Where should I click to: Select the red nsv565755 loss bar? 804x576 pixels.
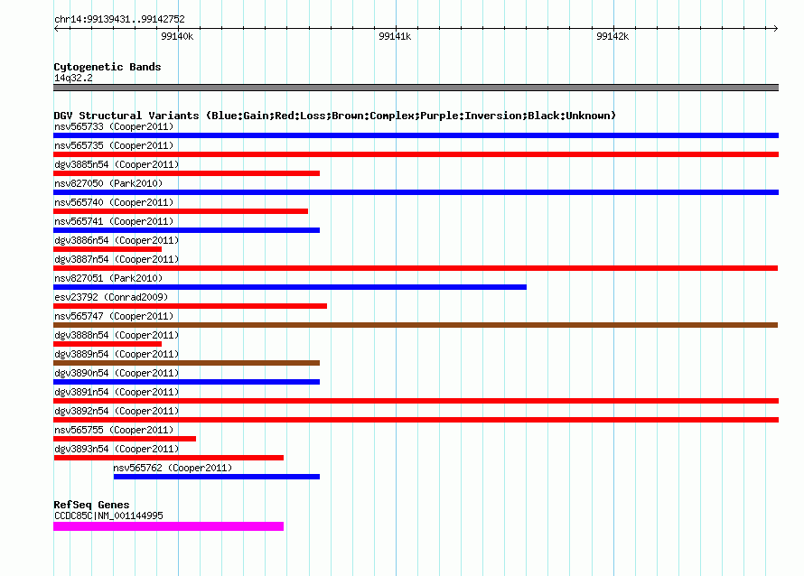tap(125, 439)
